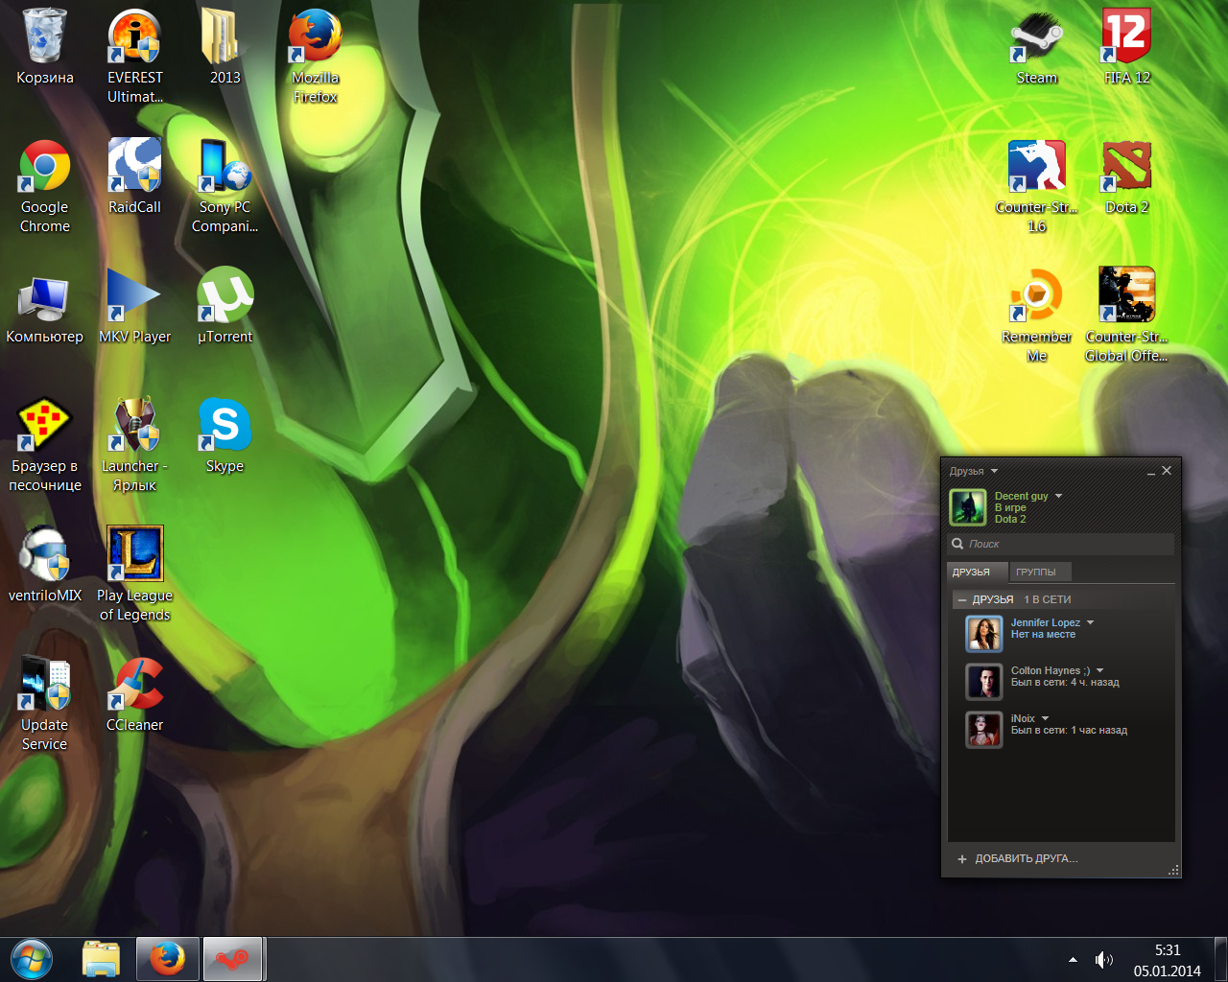Open the RaidCall desktop shortcut
This screenshot has width=1228, height=982.
click(x=135, y=167)
